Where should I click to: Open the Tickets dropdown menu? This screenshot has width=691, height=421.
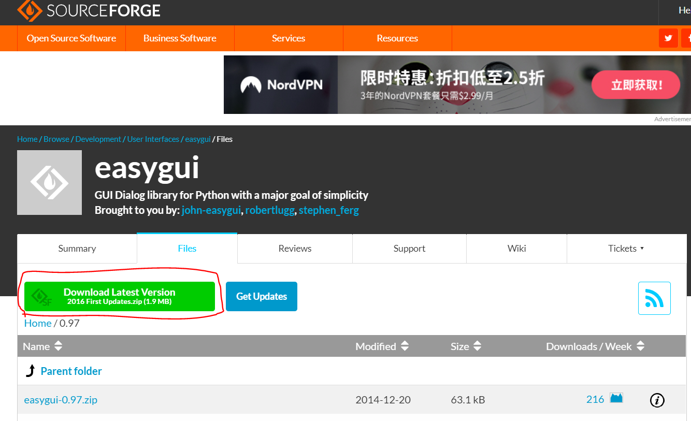pyautogui.click(x=626, y=248)
